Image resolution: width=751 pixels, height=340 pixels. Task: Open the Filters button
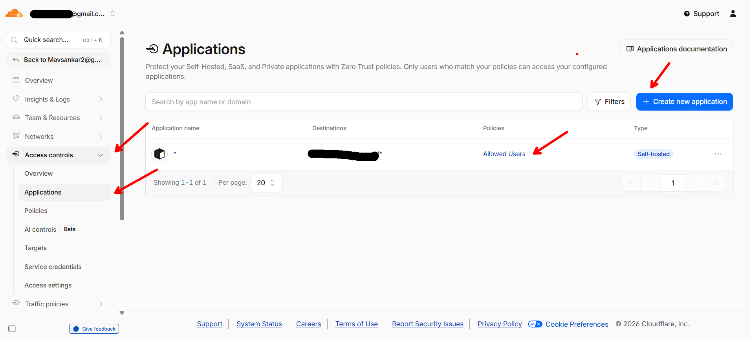[609, 102]
